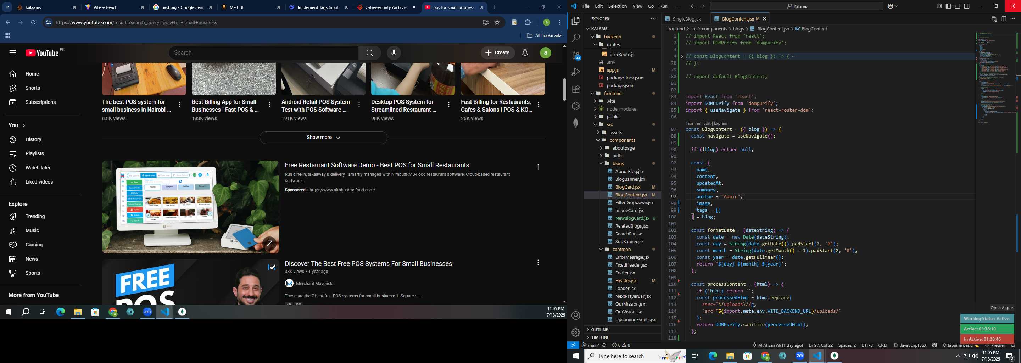Open Windows notification center with 3 badge
The image size is (1021, 363).
(1010, 356)
